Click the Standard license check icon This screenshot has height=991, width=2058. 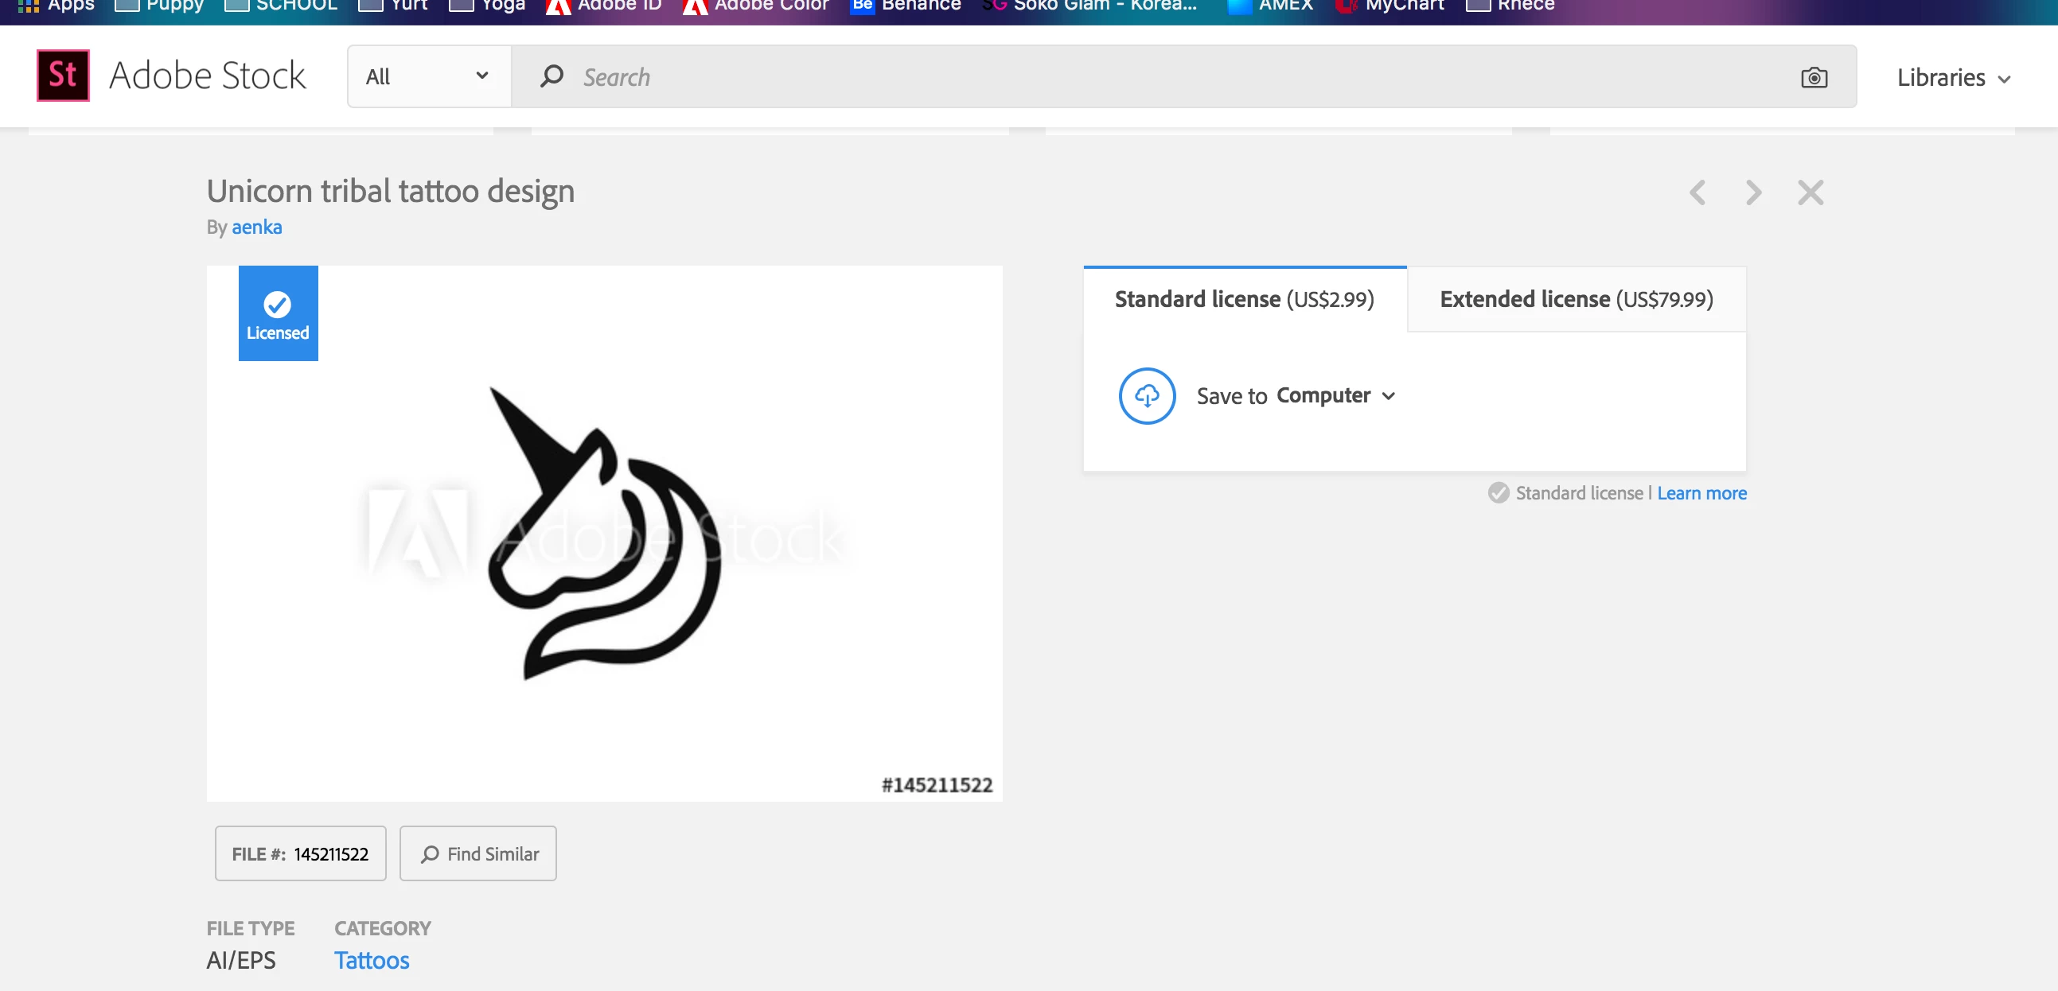1498,492
